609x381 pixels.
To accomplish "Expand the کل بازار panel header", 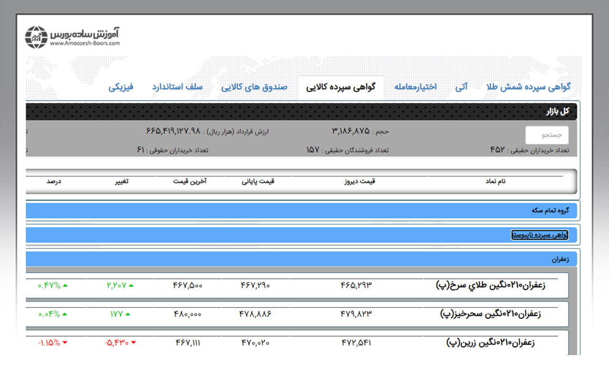I will coord(557,112).
